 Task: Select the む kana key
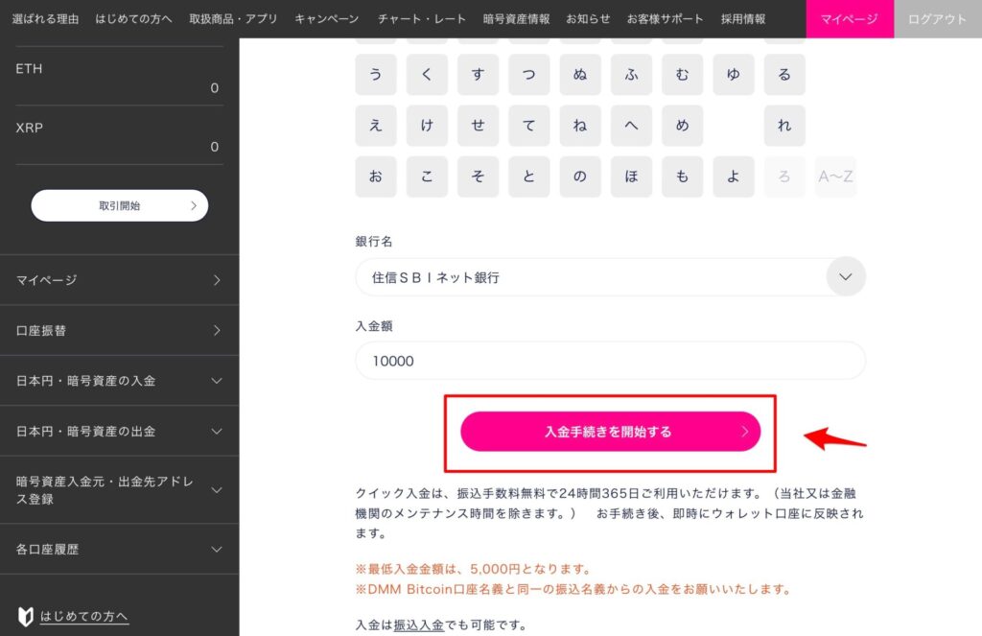(x=682, y=75)
